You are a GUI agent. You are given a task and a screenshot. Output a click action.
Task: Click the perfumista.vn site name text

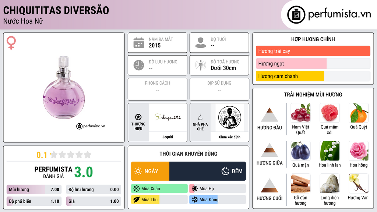(x=339, y=14)
